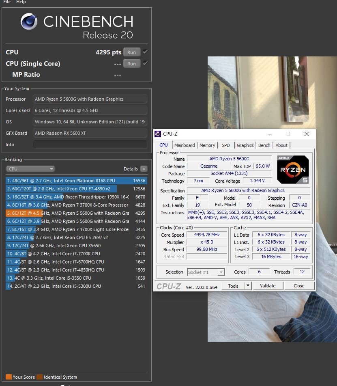Select the Ryzen 7 3700X ranking row
The height and width of the screenshot is (386, 337).
pos(76,205)
